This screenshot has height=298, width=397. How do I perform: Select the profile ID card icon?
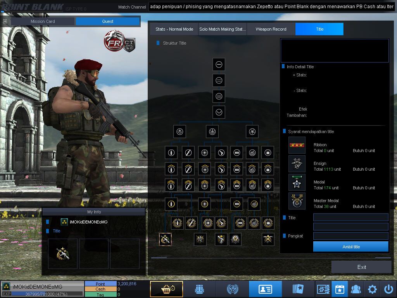click(x=265, y=289)
